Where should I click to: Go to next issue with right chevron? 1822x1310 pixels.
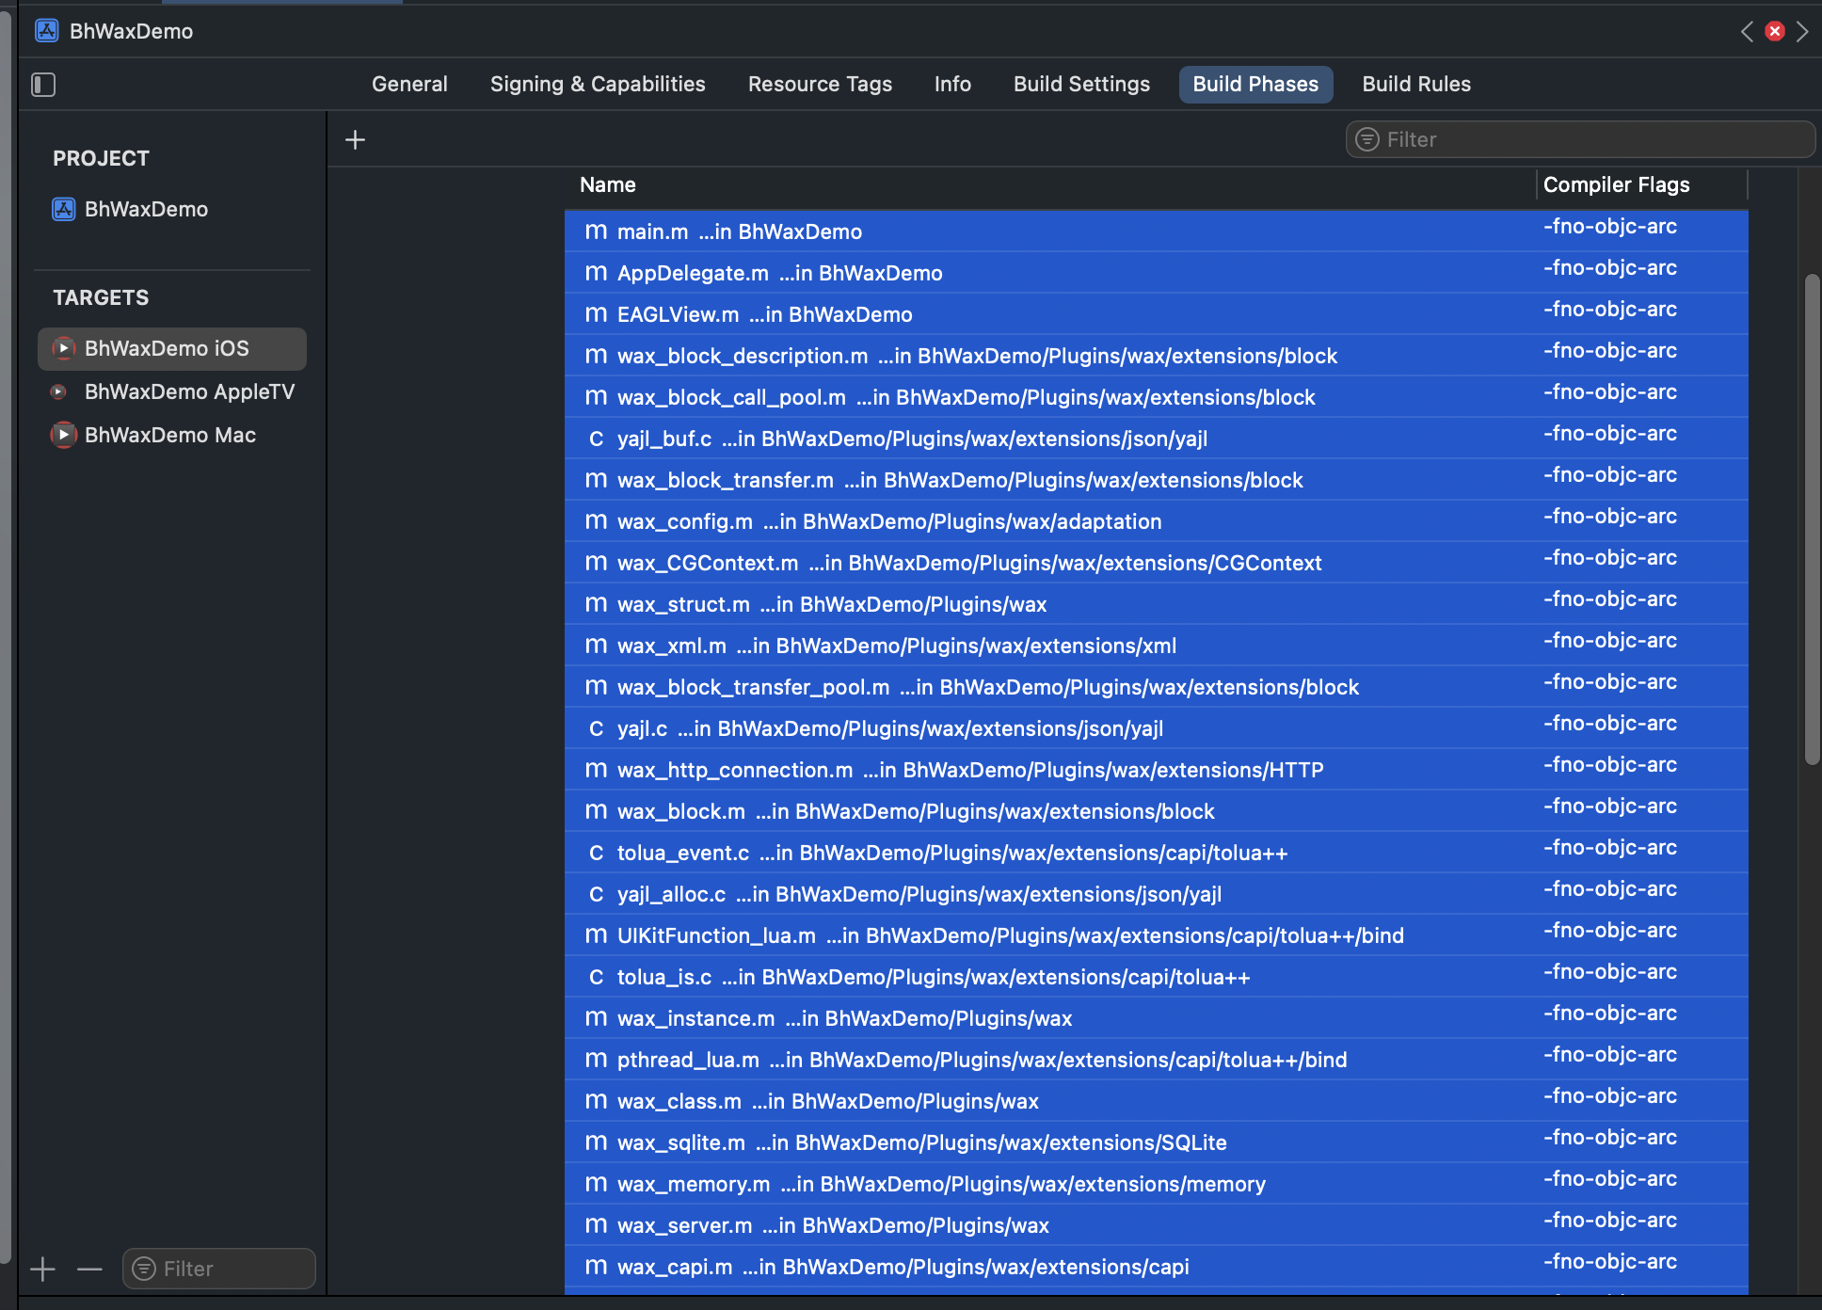[x=1802, y=32]
